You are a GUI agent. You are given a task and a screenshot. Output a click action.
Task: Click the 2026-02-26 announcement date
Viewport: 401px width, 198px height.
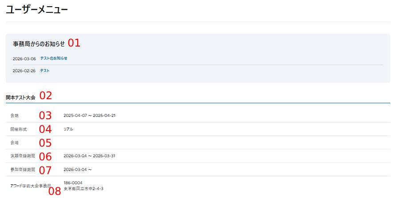coord(24,71)
